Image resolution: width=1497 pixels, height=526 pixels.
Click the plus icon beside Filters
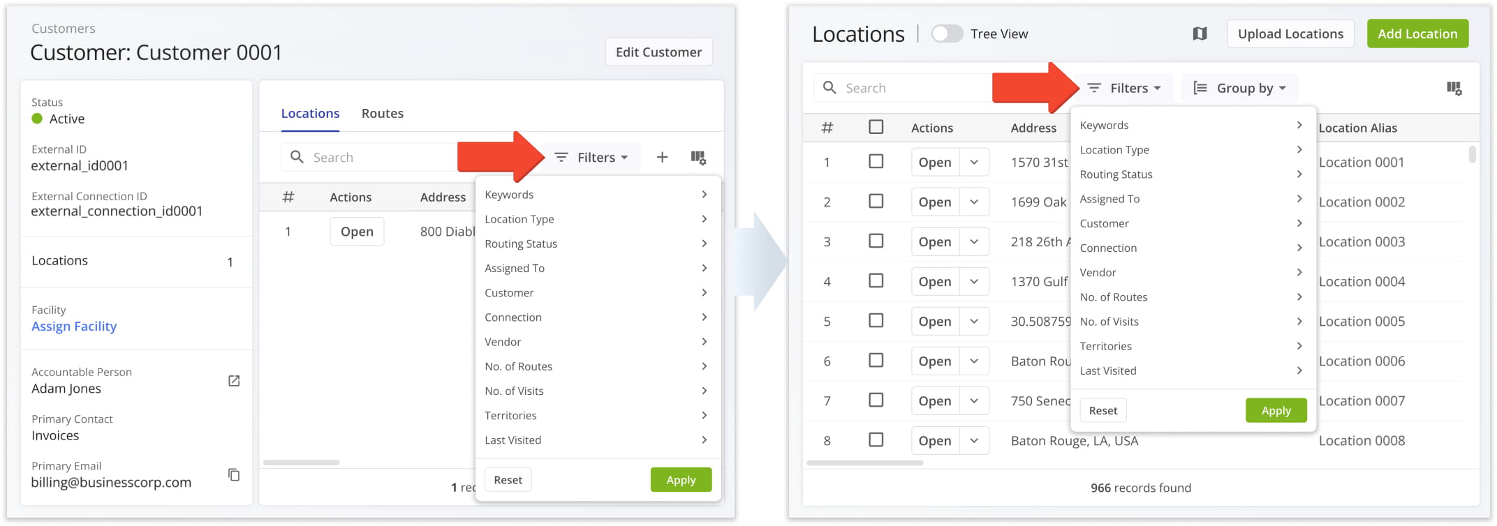pos(662,158)
